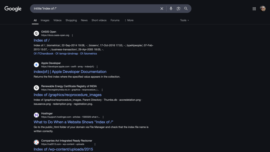
Task: Open three-dot menu for recregistryindia result
Action: [102, 90]
